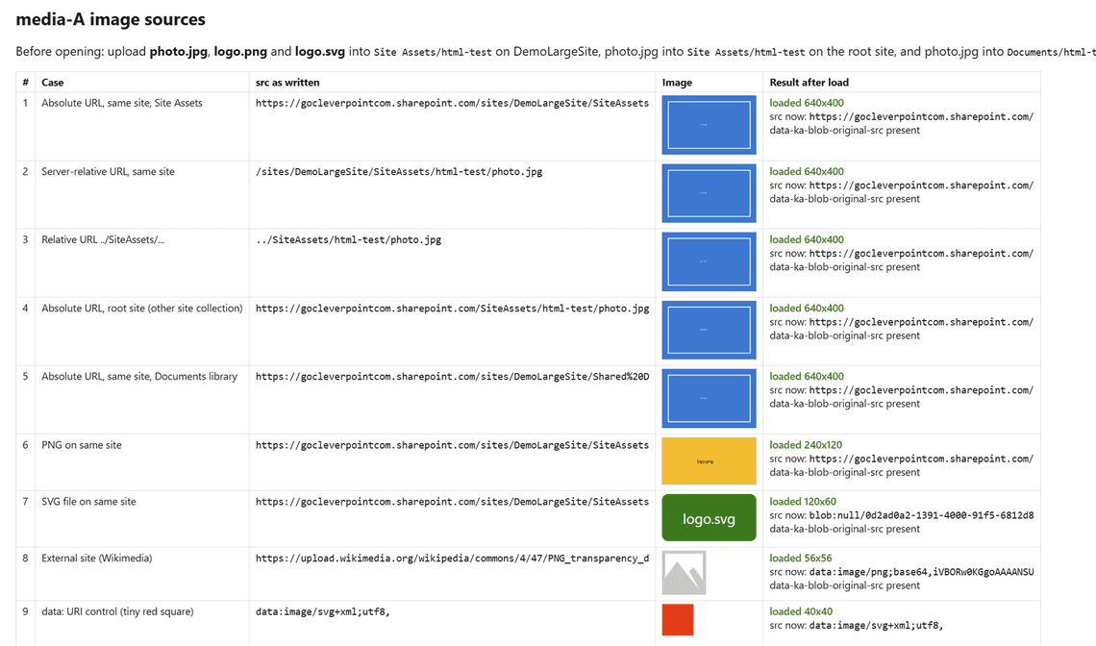This screenshot has height=646, width=1096.
Task: Click 'loaded 640x400' in row 1
Action: (807, 103)
